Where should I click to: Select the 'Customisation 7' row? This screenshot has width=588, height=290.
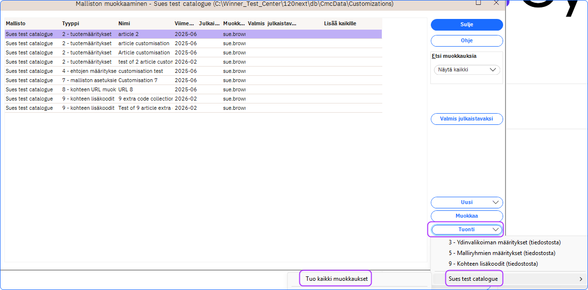click(138, 80)
